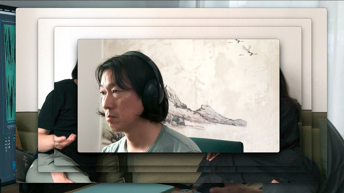
Task: Choose the Ripple Edit tool
Action: click(x=6, y=141)
